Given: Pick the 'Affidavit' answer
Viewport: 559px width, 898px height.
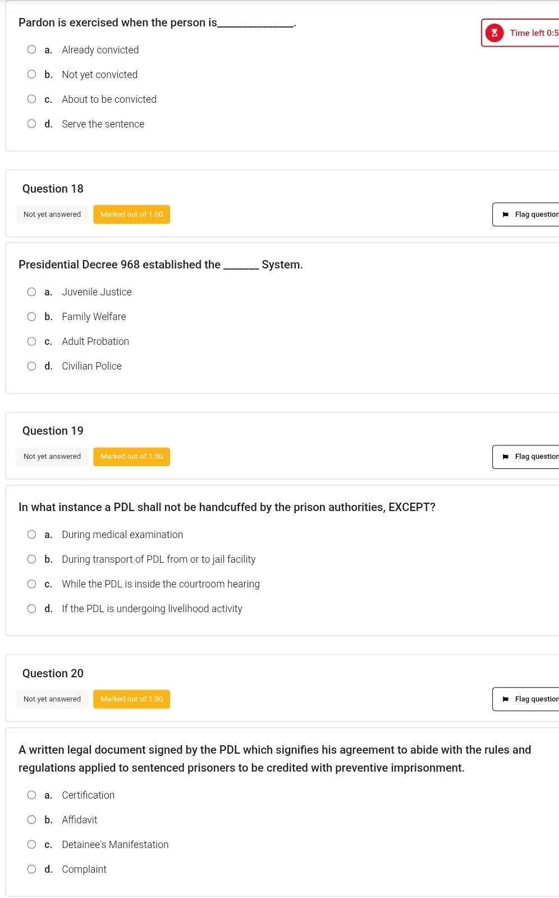Looking at the screenshot, I should [32, 820].
